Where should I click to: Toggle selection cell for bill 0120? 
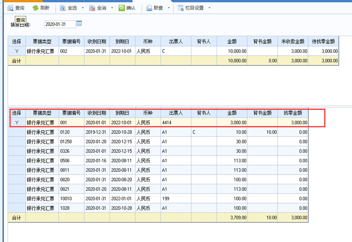17,132
